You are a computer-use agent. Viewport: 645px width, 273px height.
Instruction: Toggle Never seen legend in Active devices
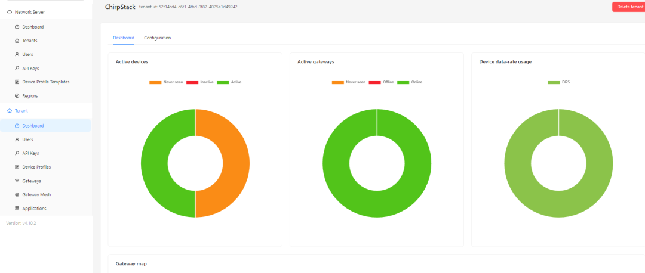pos(166,82)
